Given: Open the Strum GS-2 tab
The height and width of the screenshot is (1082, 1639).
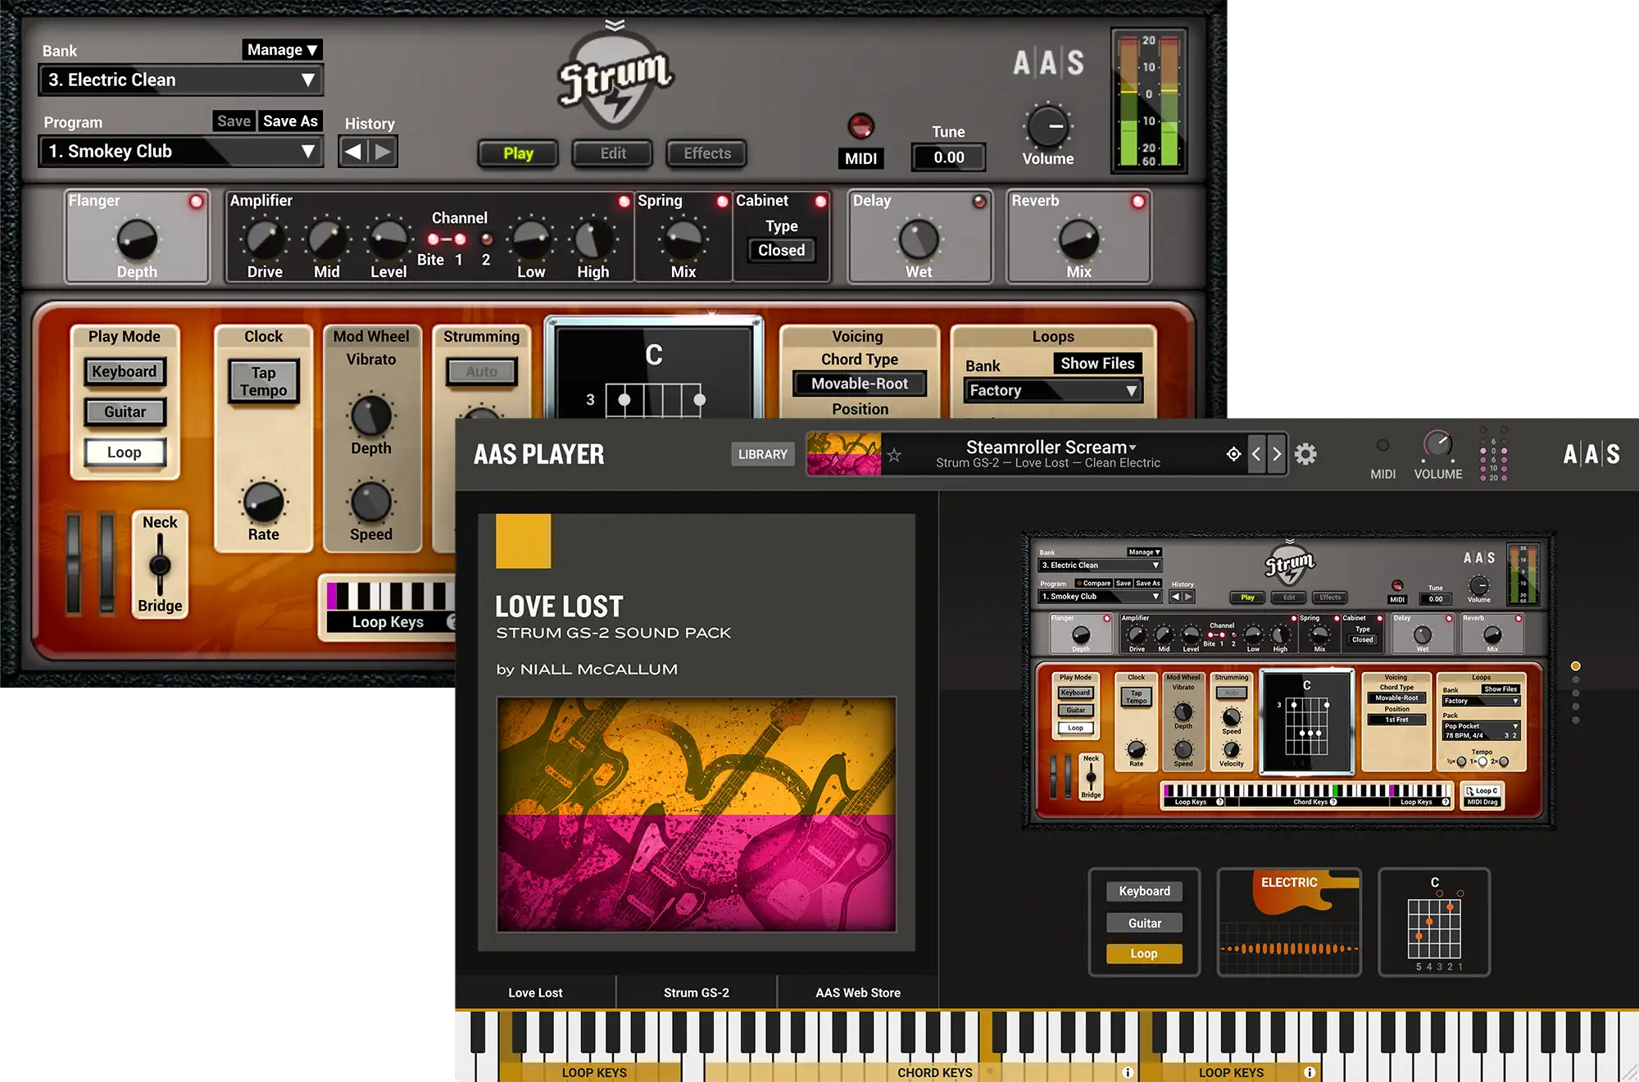Looking at the screenshot, I should click(697, 993).
